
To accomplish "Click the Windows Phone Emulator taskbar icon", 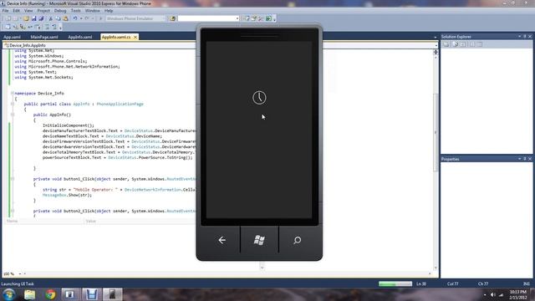I will coord(112,294).
